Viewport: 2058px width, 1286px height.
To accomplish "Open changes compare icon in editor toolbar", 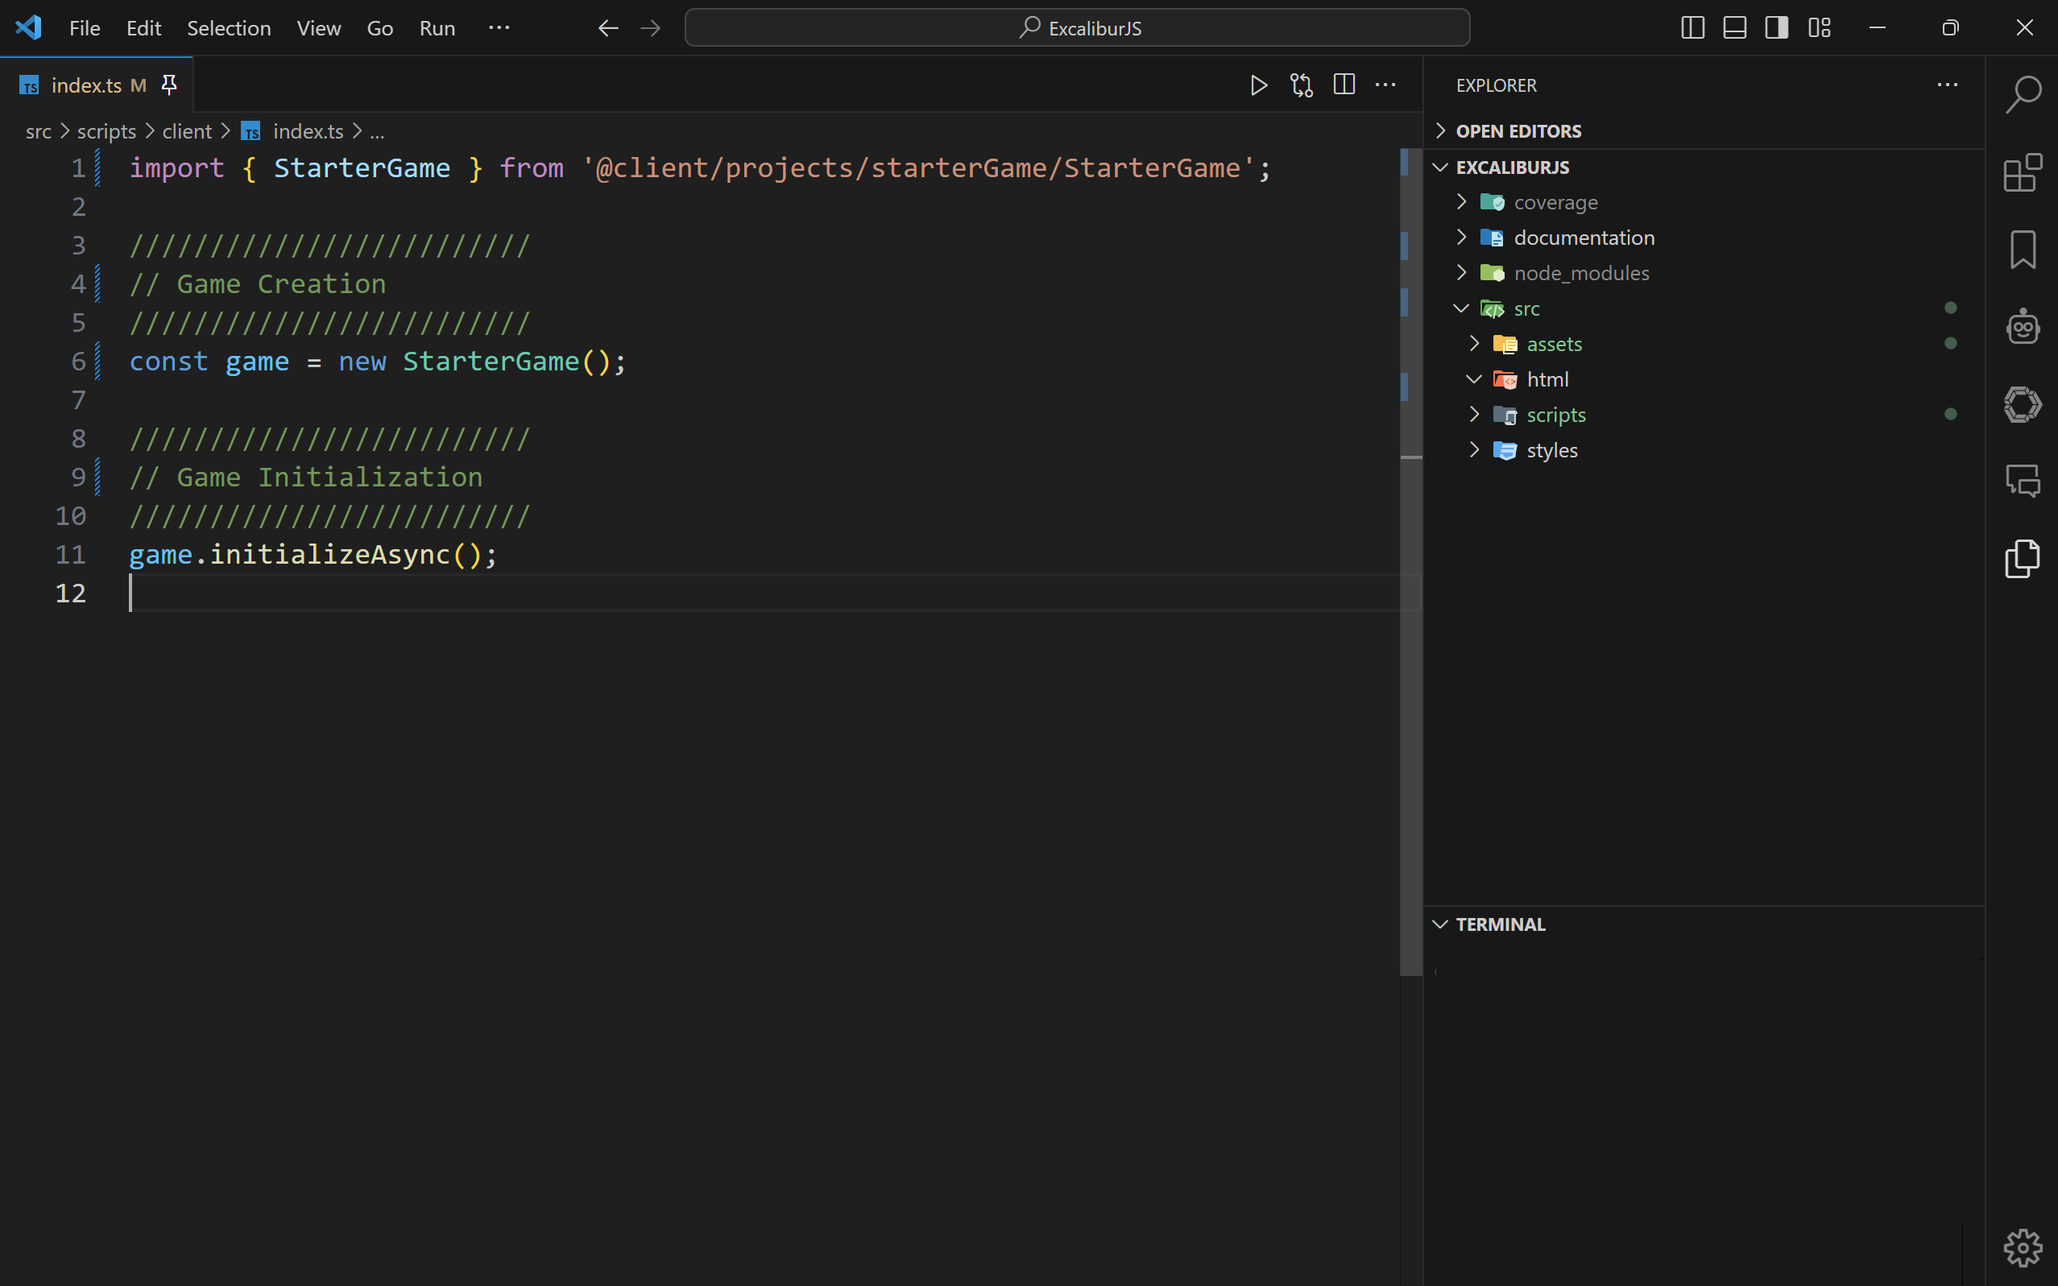I will (x=1302, y=85).
